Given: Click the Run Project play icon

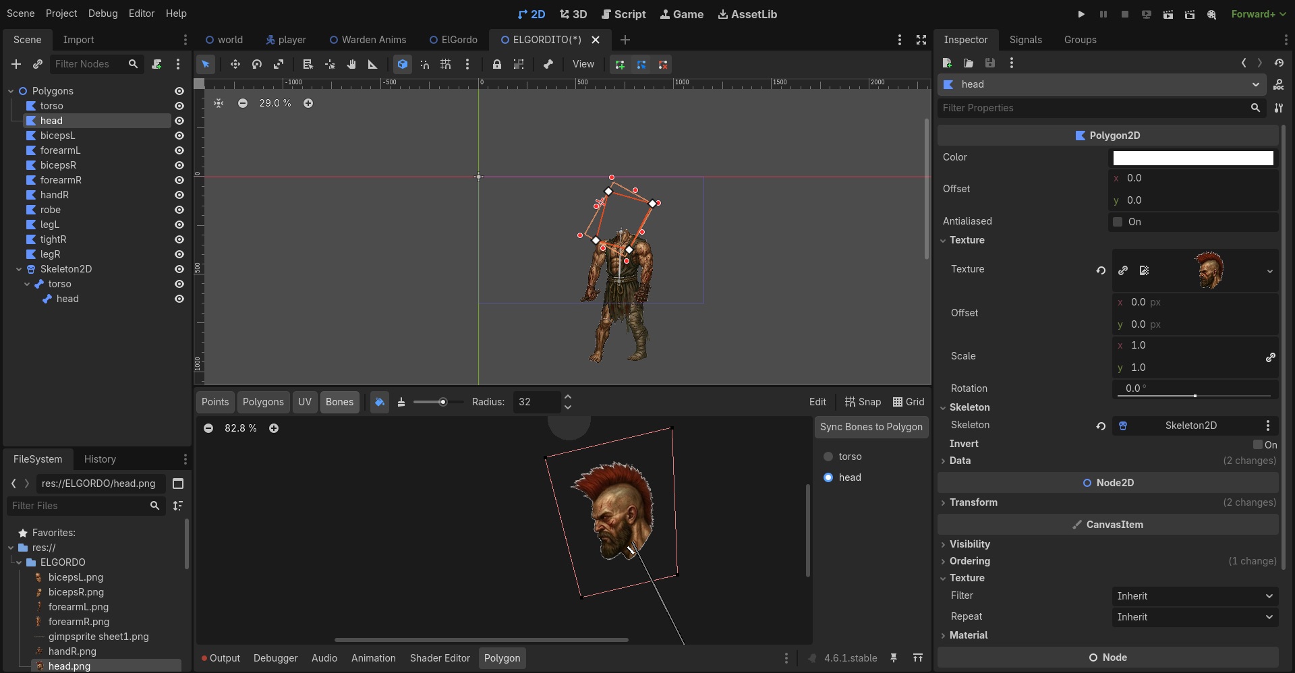Looking at the screenshot, I should (x=1081, y=14).
